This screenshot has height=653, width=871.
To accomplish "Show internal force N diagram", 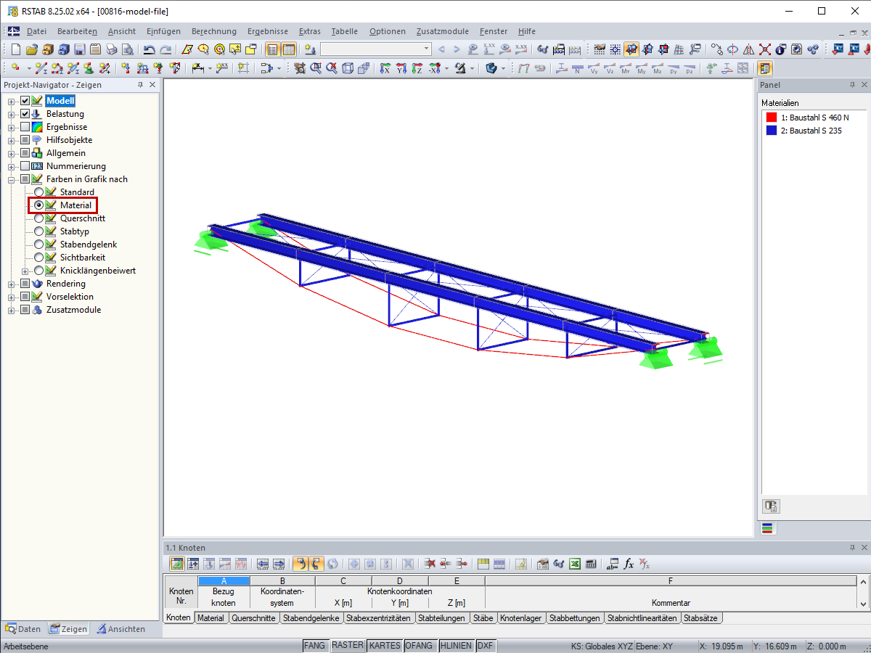I will pos(577,68).
